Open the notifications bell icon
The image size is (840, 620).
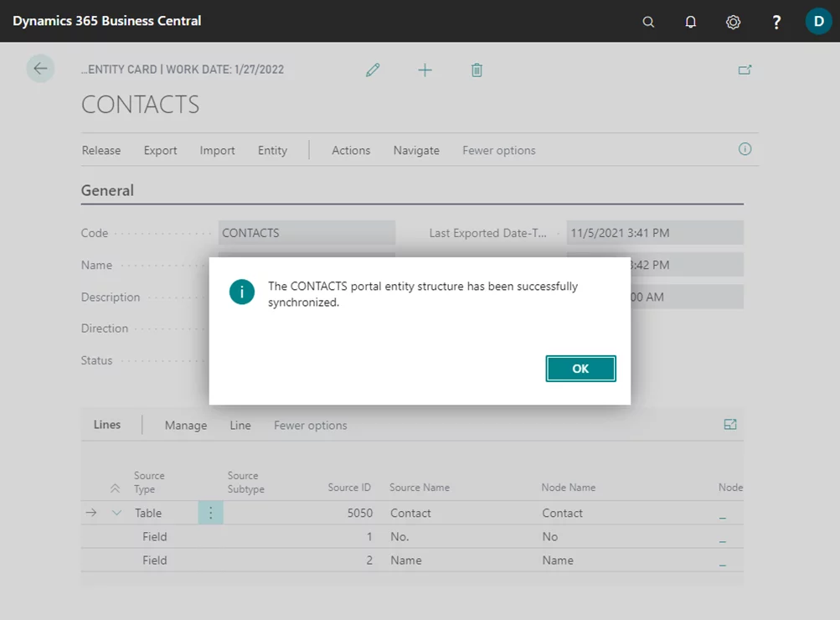point(691,22)
